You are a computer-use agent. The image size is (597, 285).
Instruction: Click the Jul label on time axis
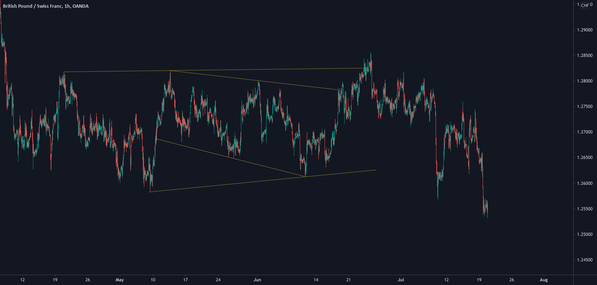pos(400,280)
